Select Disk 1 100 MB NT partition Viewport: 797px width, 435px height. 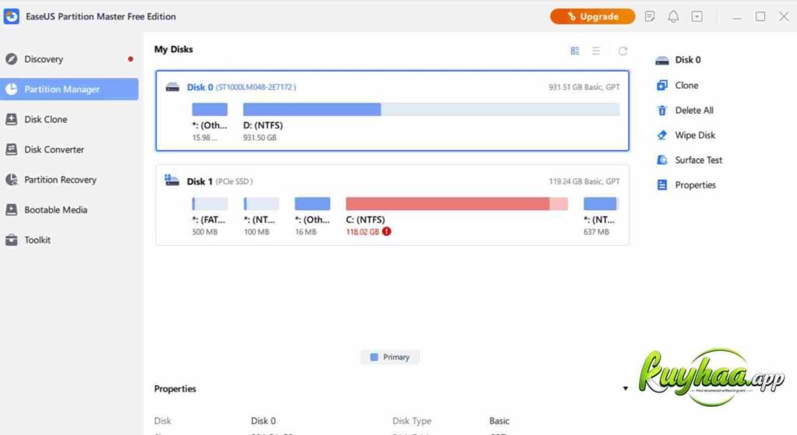262,204
